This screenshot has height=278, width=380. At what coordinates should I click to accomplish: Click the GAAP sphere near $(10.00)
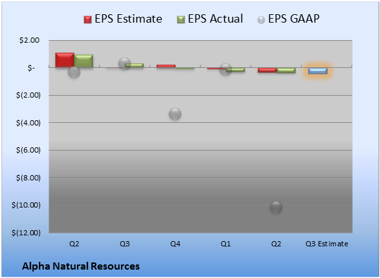[x=276, y=207]
